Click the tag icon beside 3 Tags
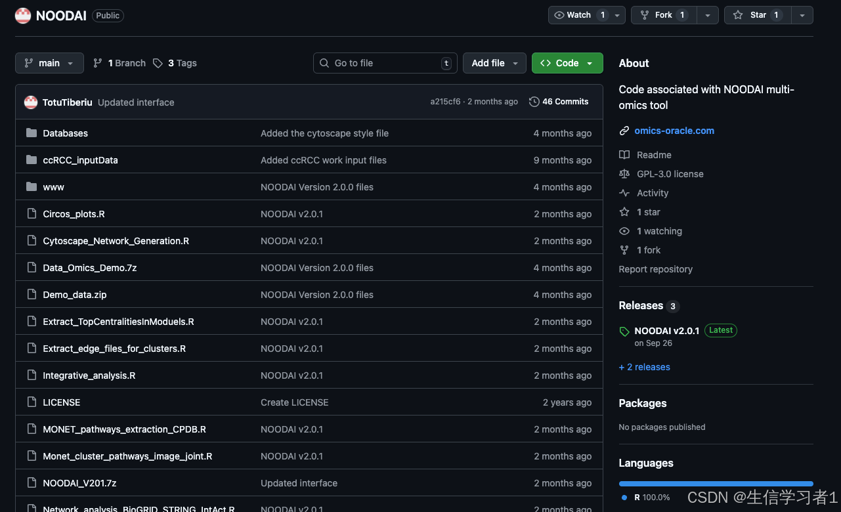 158,63
